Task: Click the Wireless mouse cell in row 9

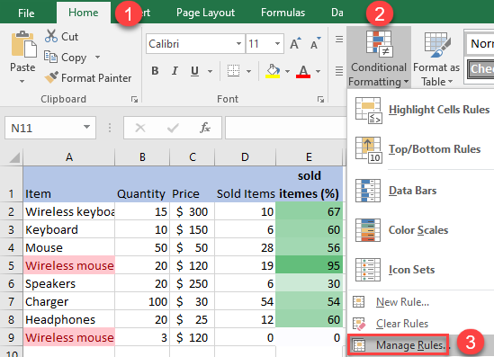Action: [69, 337]
